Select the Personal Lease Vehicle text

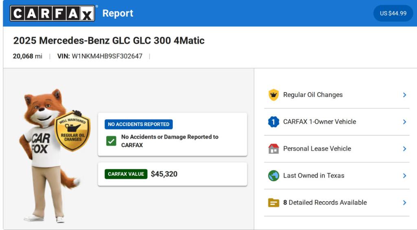[x=317, y=149]
